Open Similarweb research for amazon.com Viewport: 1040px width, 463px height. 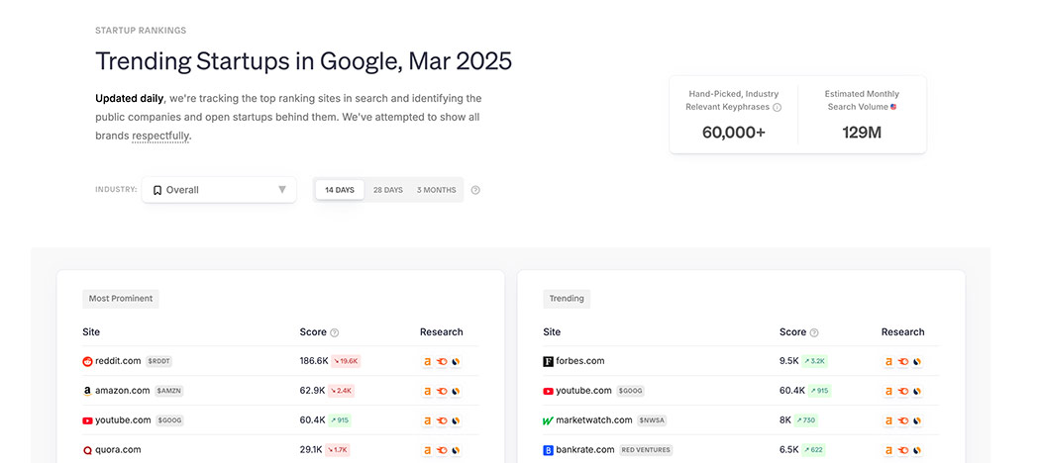tap(456, 392)
